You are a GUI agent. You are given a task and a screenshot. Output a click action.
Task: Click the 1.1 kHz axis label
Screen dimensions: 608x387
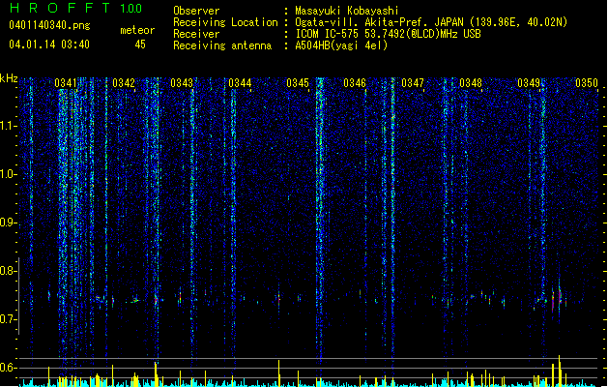point(9,126)
